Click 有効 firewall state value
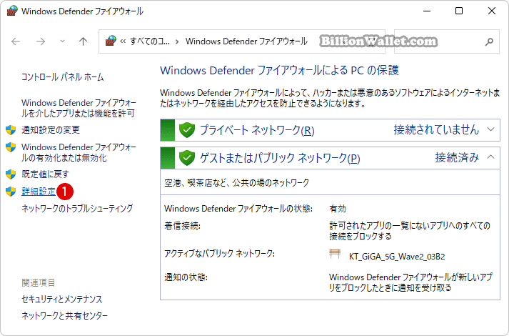The width and height of the screenshot is (509, 336). [338, 209]
